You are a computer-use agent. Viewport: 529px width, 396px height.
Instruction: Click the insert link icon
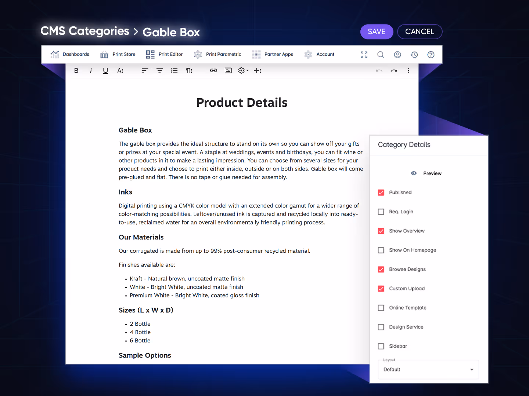click(x=213, y=70)
